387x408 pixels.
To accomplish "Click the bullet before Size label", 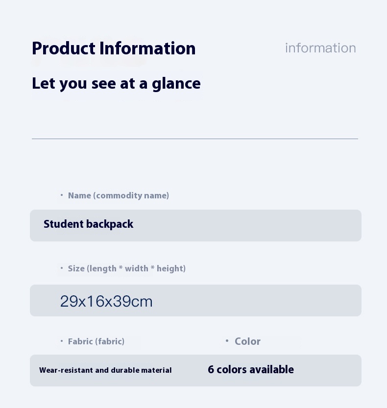I will click(x=62, y=268).
